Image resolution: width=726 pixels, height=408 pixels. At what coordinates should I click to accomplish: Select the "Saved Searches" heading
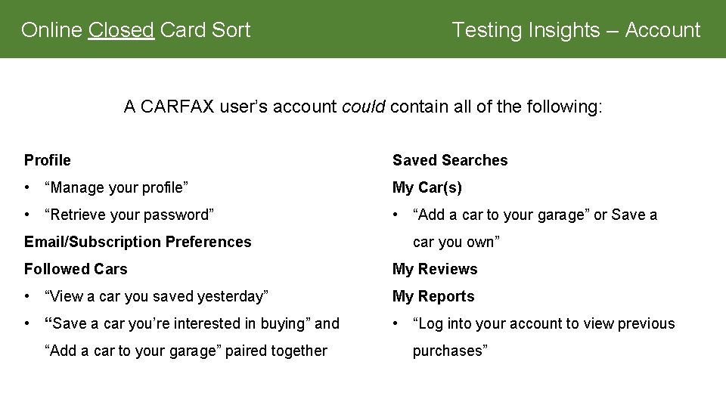click(450, 160)
